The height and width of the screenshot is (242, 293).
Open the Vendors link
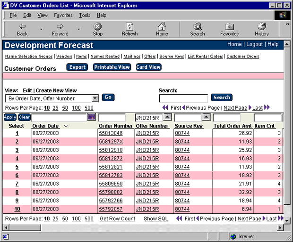pyautogui.click(x=64, y=56)
